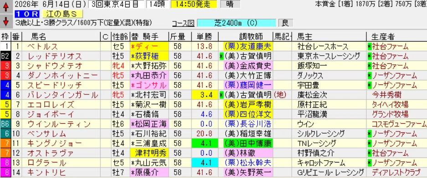This screenshot has width=427, height=178.
Task: Click the B6 bracket cell
Action: click(x=5, y=124)
